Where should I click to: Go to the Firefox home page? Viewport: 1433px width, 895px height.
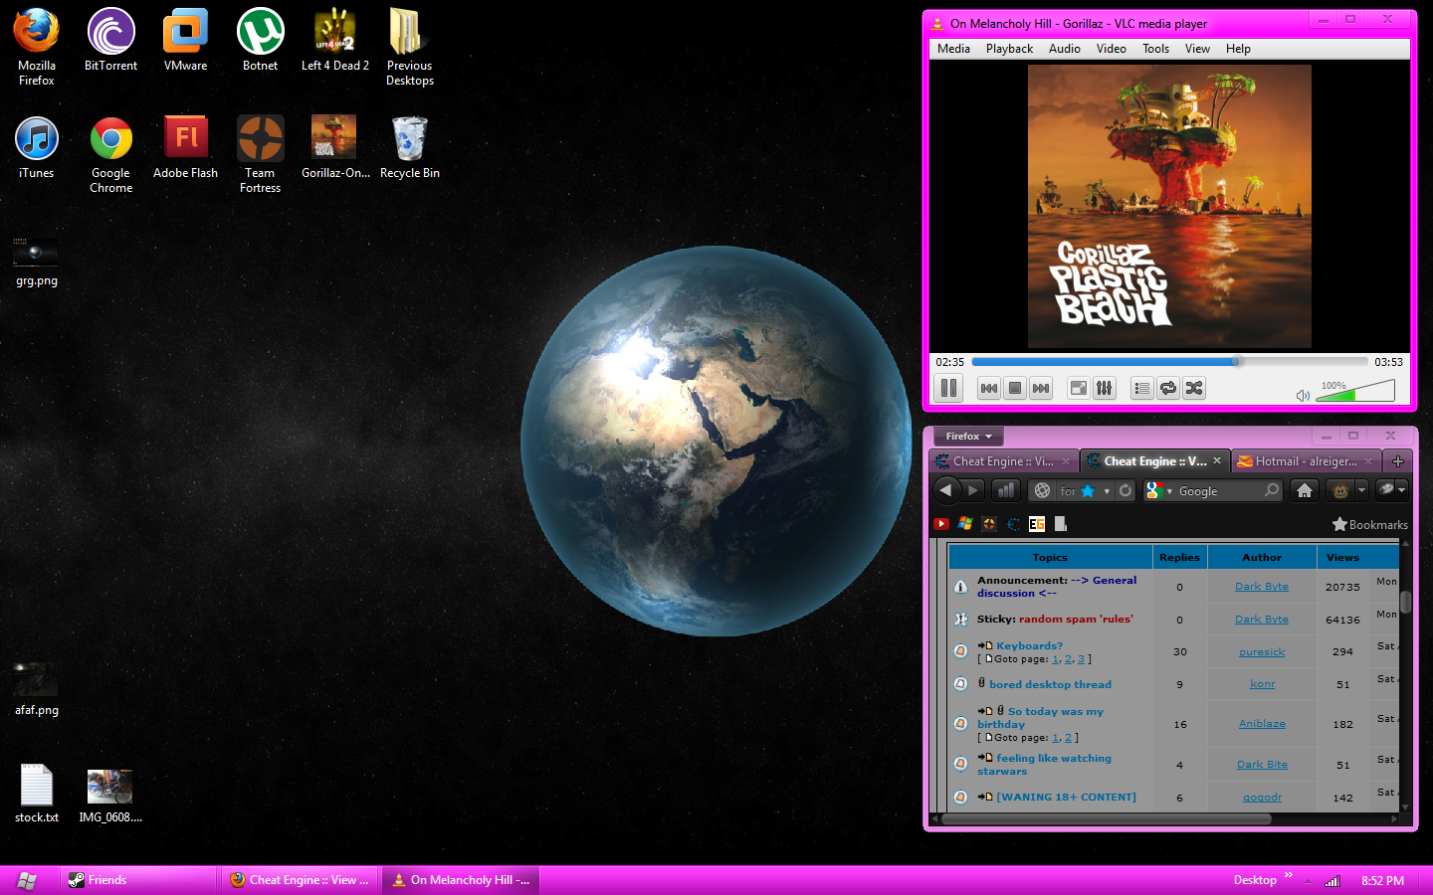1304,490
